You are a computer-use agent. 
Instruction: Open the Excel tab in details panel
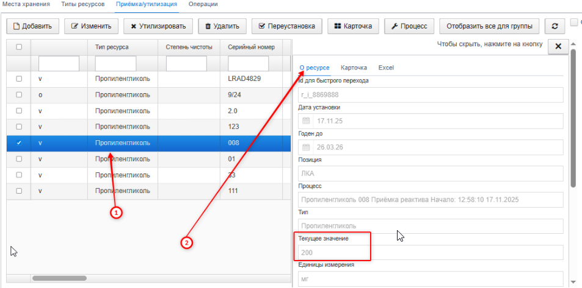tap(386, 68)
